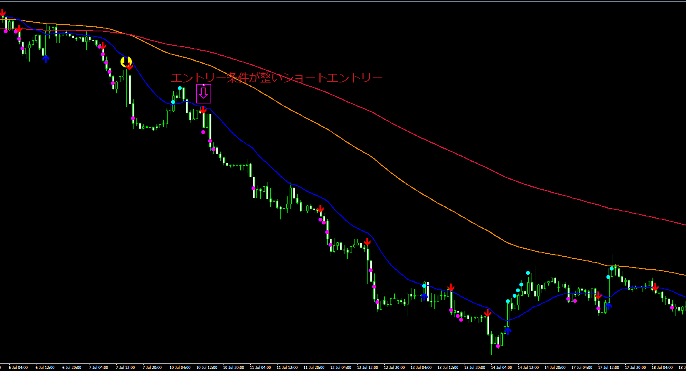Click the "11 Jul 20:00" time axis label
This screenshot has width=686, height=371.
[x=314, y=368]
